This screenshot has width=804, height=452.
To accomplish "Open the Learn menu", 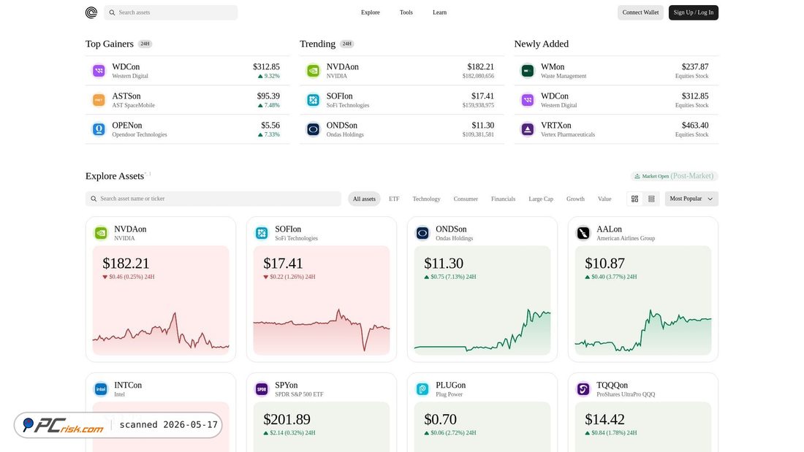I will point(439,12).
